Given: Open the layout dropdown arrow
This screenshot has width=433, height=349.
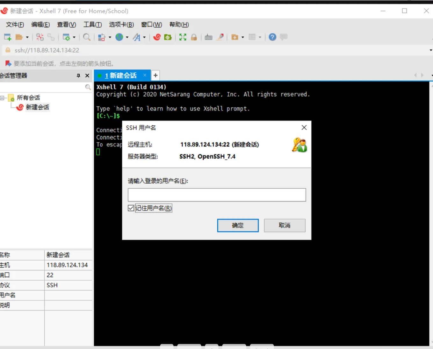Looking at the screenshot, I should click(260, 37).
